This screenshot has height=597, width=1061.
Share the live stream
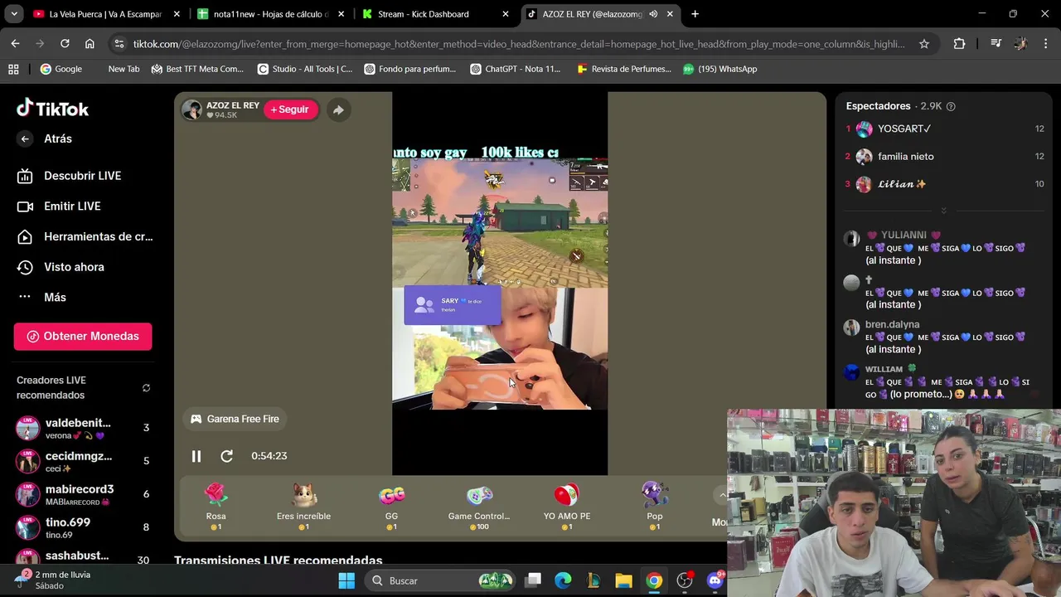click(338, 109)
